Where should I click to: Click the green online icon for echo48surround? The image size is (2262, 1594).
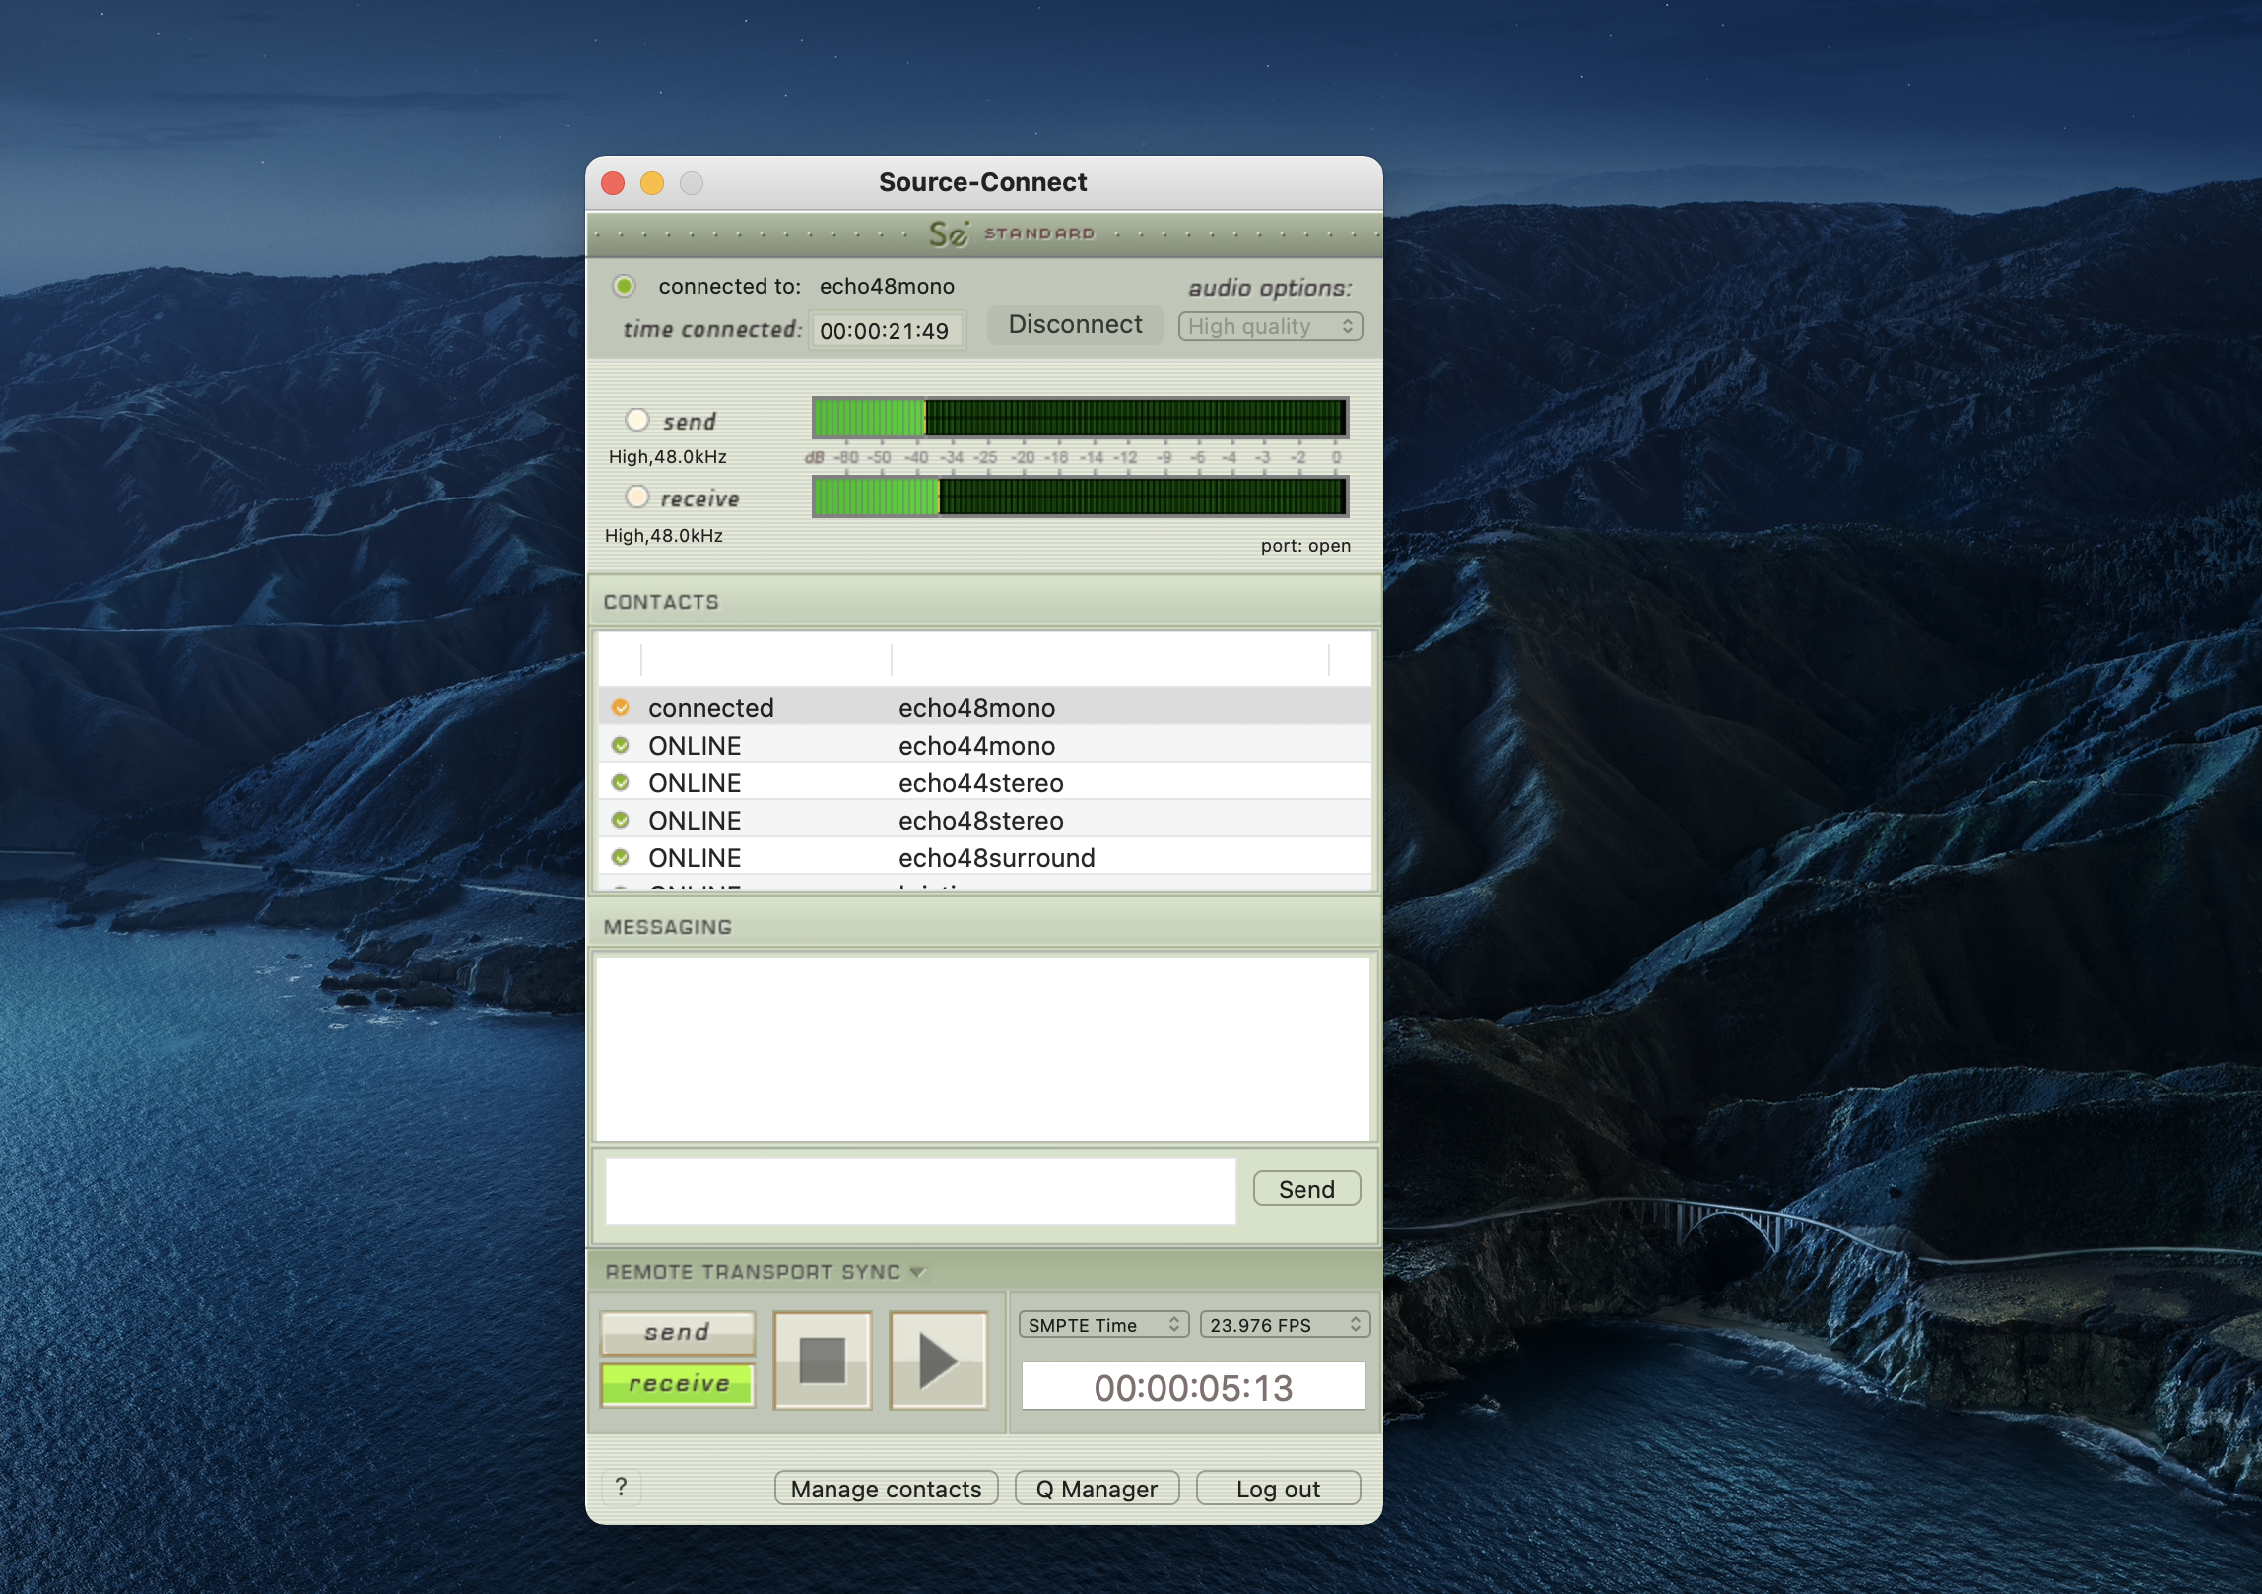(620, 857)
